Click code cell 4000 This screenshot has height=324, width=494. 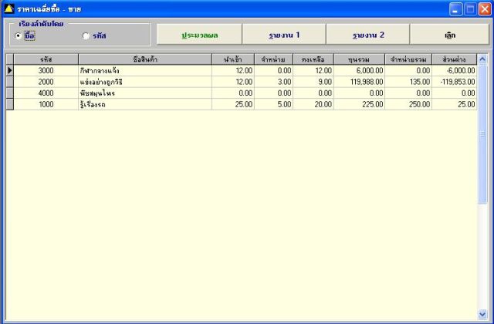tap(46, 93)
